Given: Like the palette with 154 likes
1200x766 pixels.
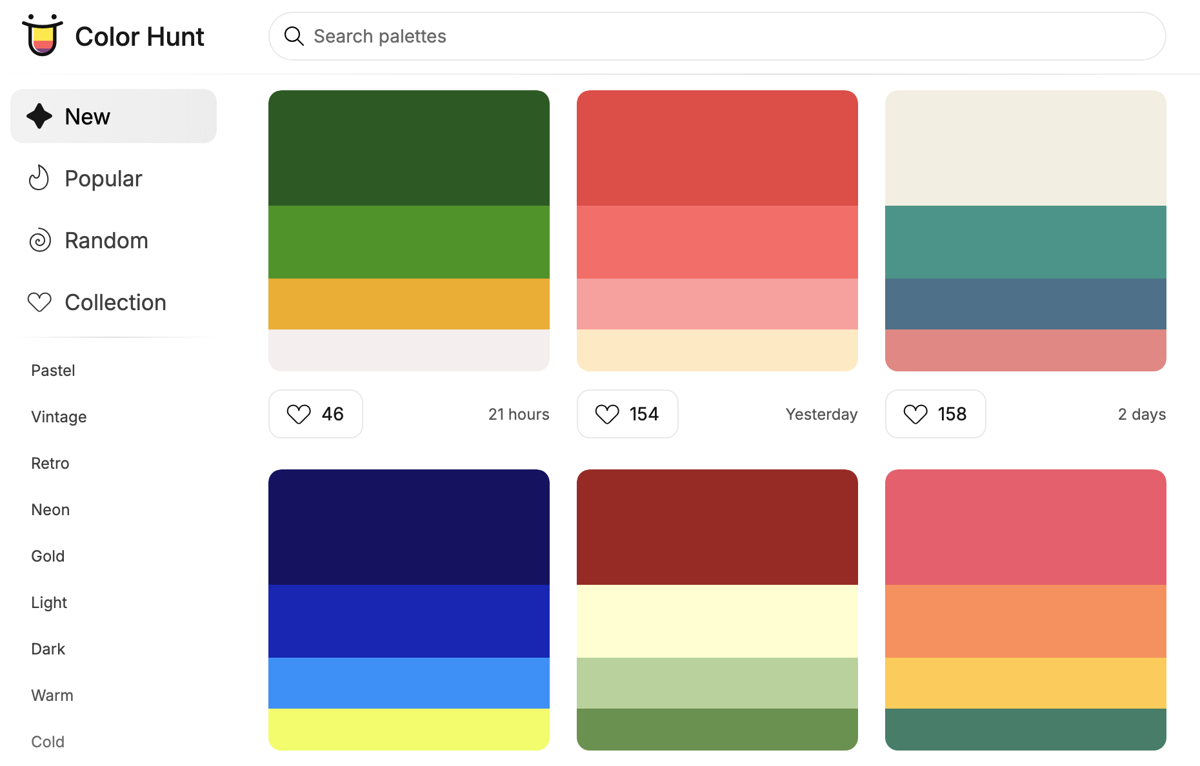Looking at the screenshot, I should click(x=607, y=414).
